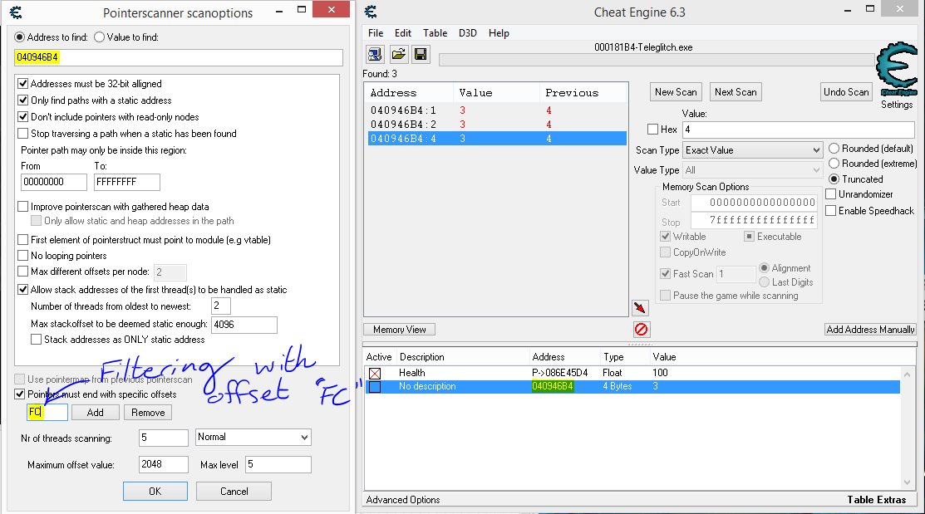Open the Scan Type dropdown
Viewport: 925px width, 514px height.
752,150
